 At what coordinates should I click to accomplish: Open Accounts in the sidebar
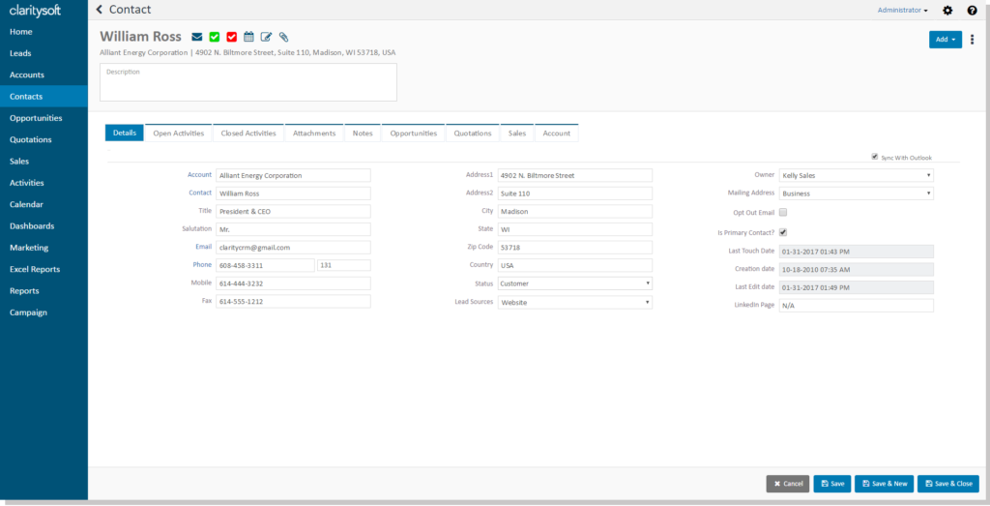click(44, 74)
